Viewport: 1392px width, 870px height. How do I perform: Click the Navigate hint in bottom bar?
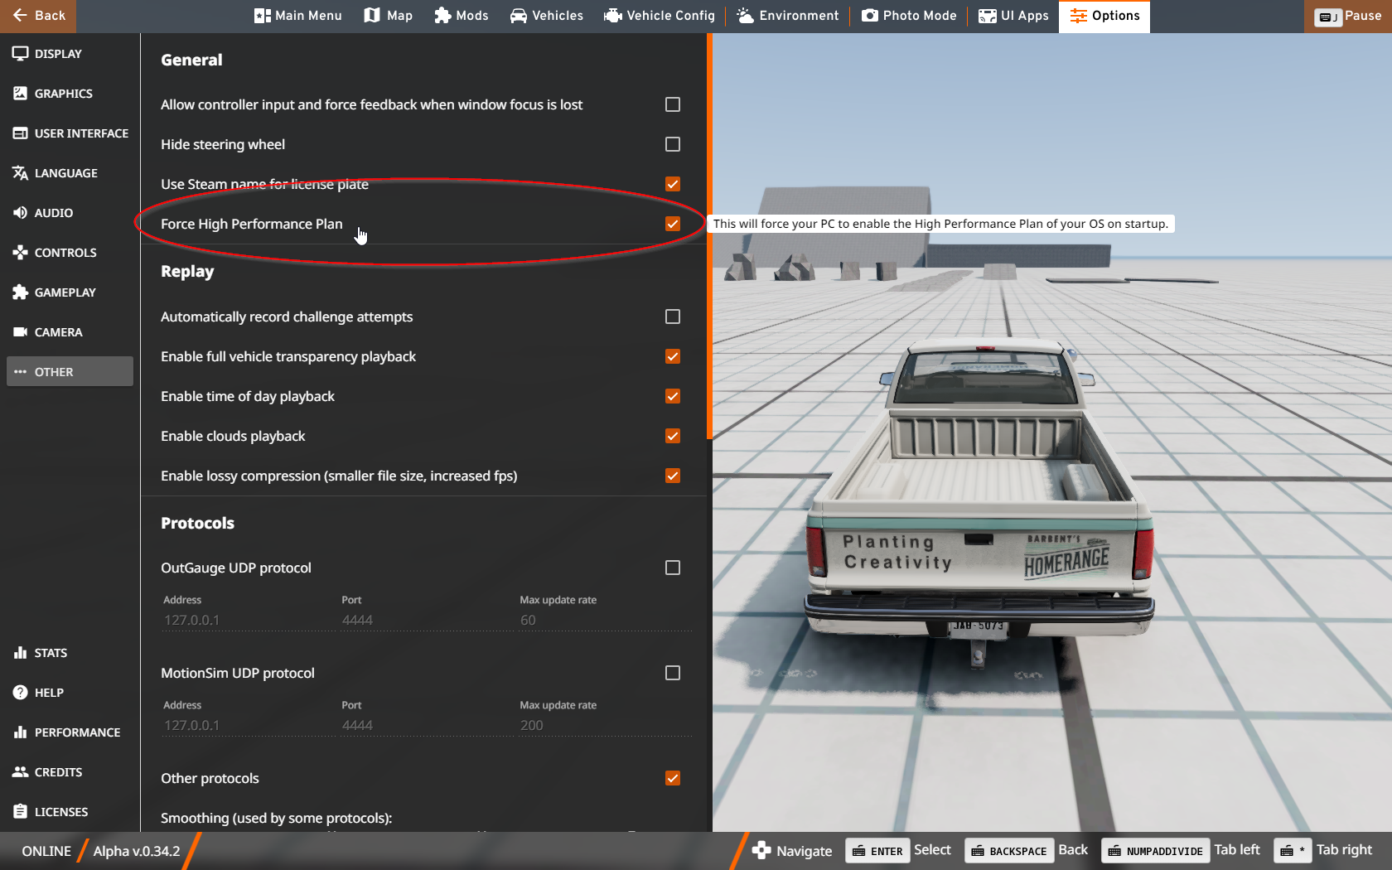coord(792,851)
